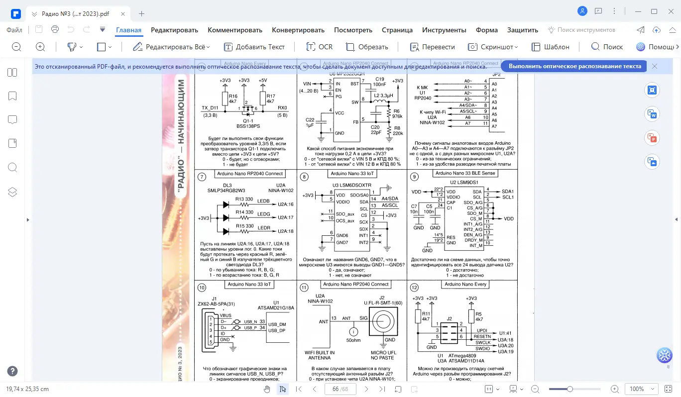Click the top blue icon in the right panel

click(652, 90)
